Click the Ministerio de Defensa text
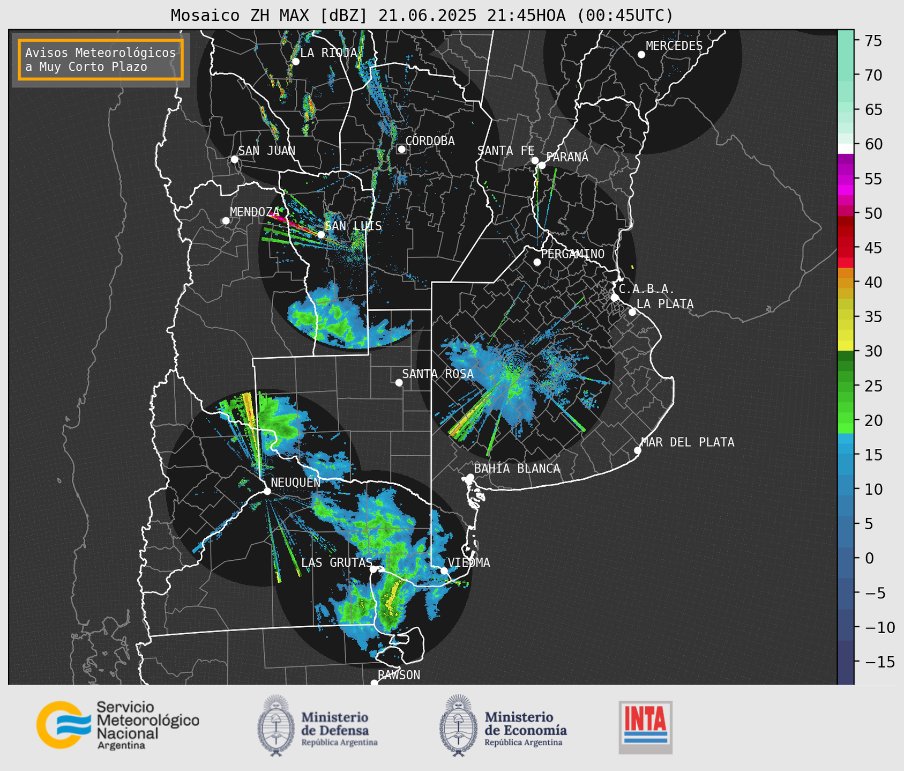This screenshot has width=904, height=771. 339,729
